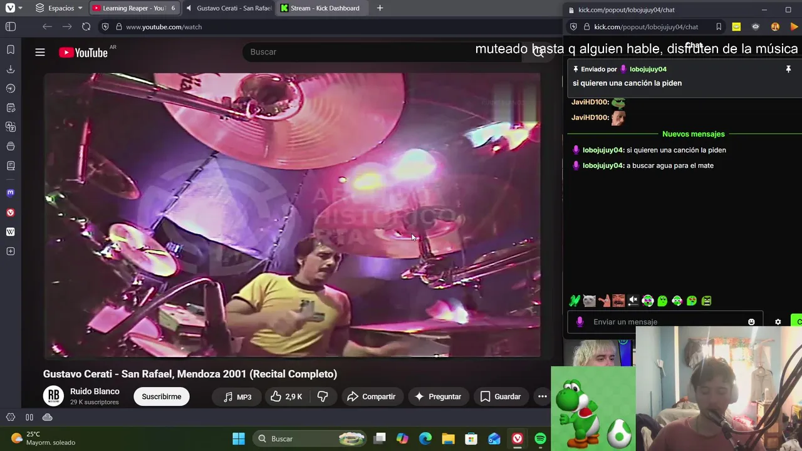Click the MP3 download button
The width and height of the screenshot is (802, 451).
[237, 397]
